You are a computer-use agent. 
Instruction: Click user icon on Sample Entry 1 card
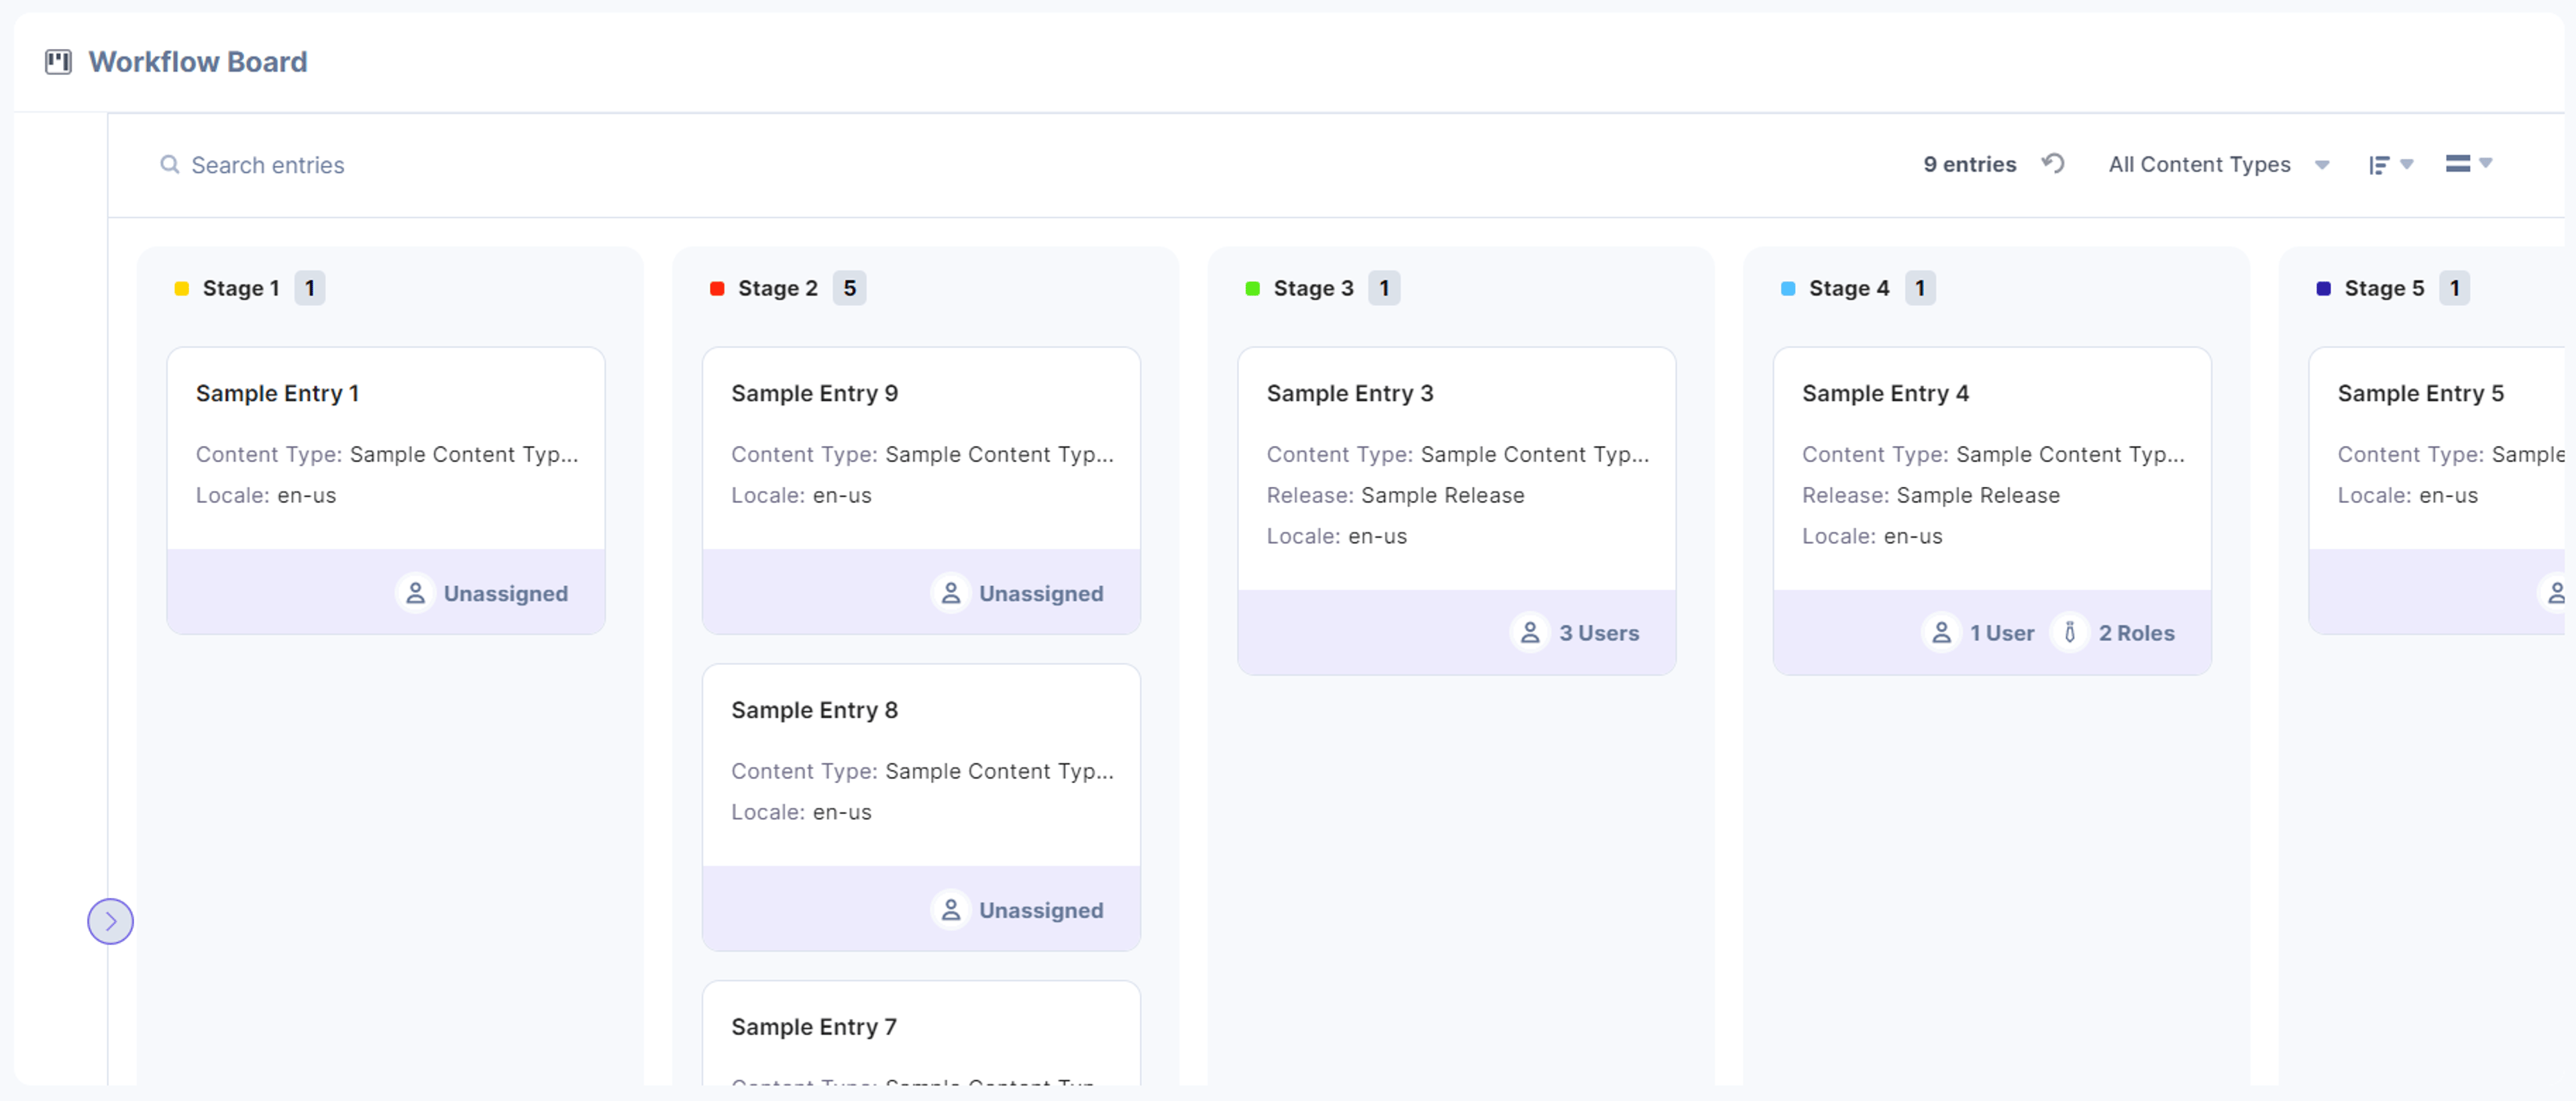415,593
